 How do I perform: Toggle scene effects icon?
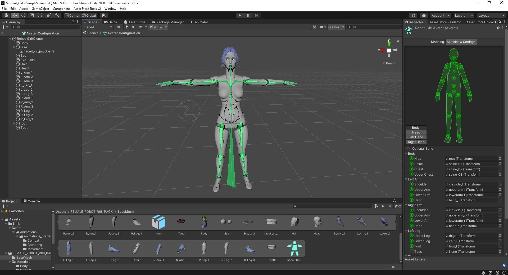(140, 27)
